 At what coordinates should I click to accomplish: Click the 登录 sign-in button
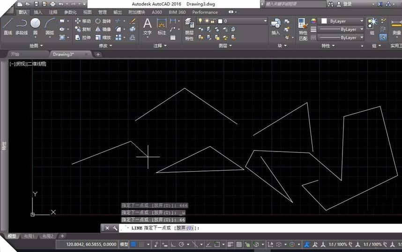tap(347, 4)
